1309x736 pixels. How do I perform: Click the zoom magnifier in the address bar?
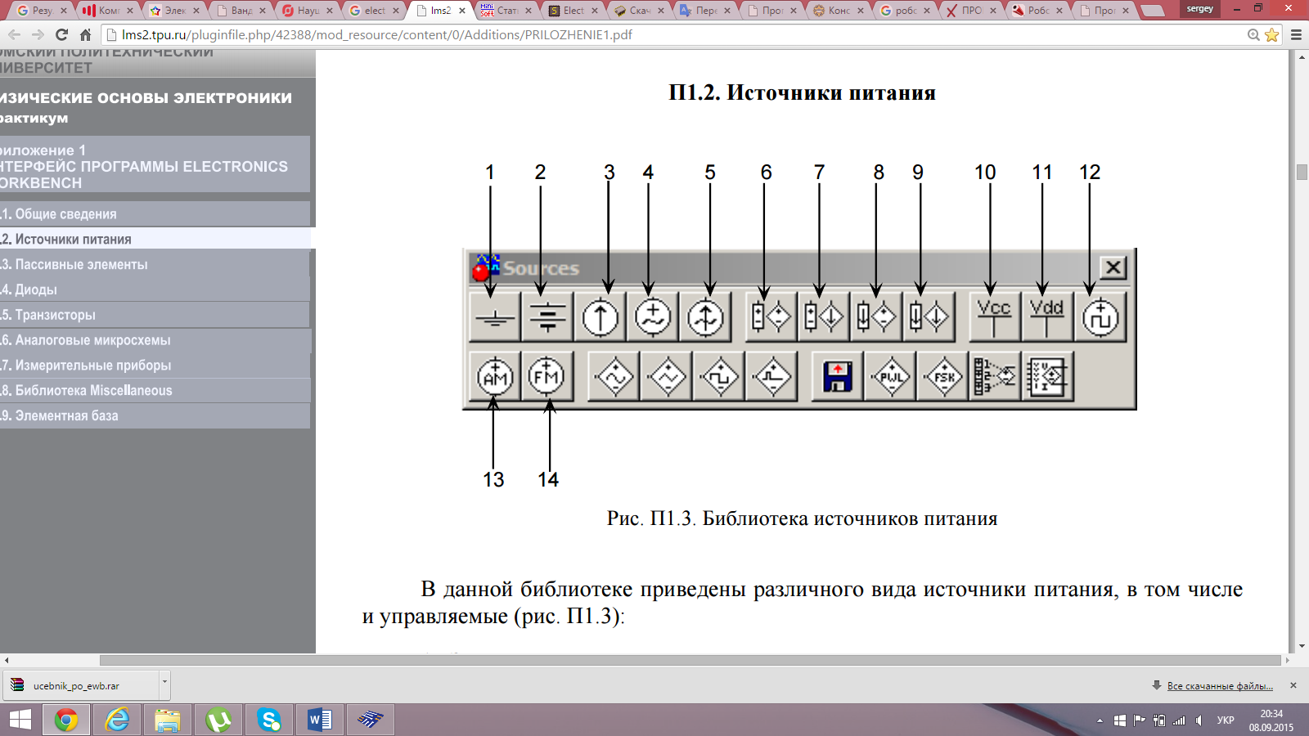coord(1253,35)
